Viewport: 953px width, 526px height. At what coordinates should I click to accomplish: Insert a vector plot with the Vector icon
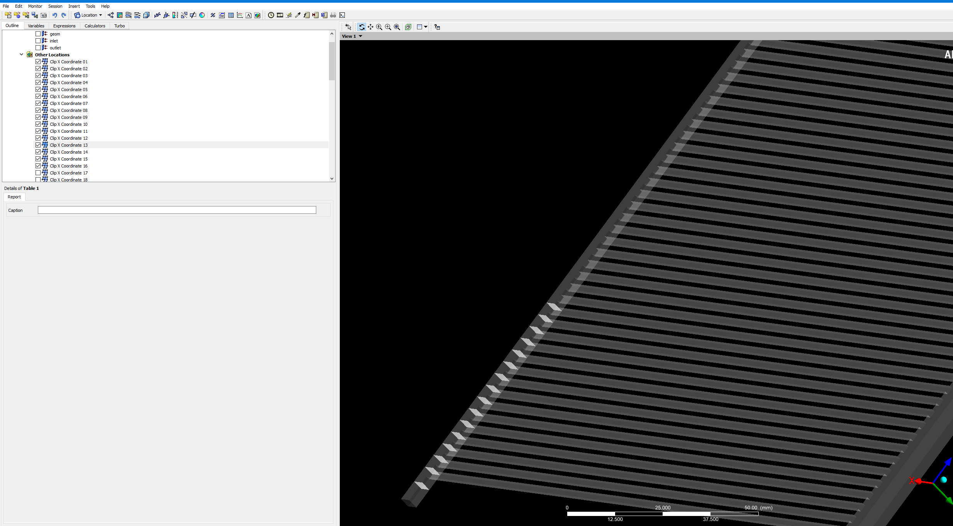point(111,15)
